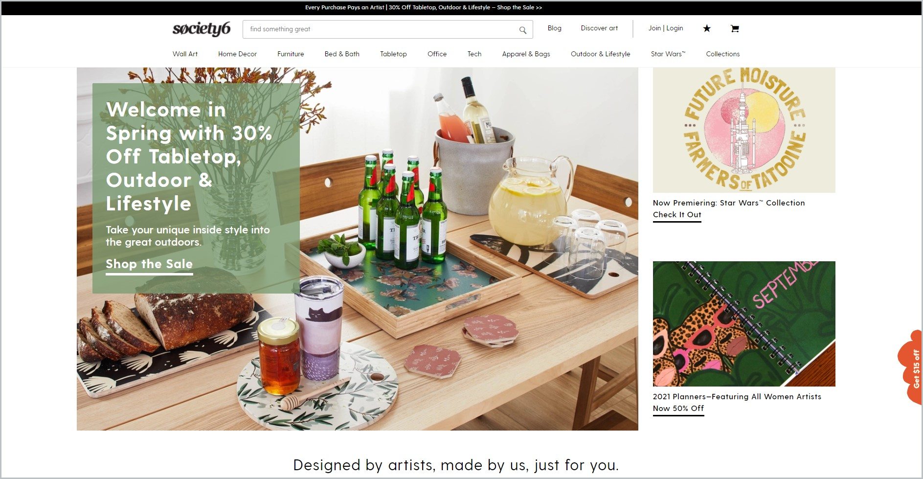Open favorites via the star icon
Screen dimensions: 923x479
[x=707, y=28]
